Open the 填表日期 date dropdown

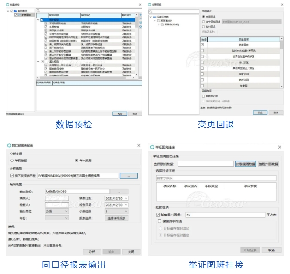tap(124, 199)
